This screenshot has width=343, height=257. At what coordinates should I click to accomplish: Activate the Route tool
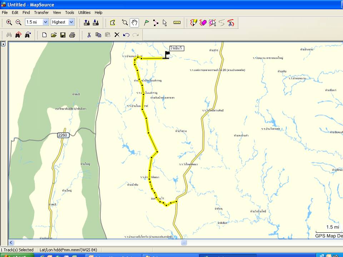155,23
